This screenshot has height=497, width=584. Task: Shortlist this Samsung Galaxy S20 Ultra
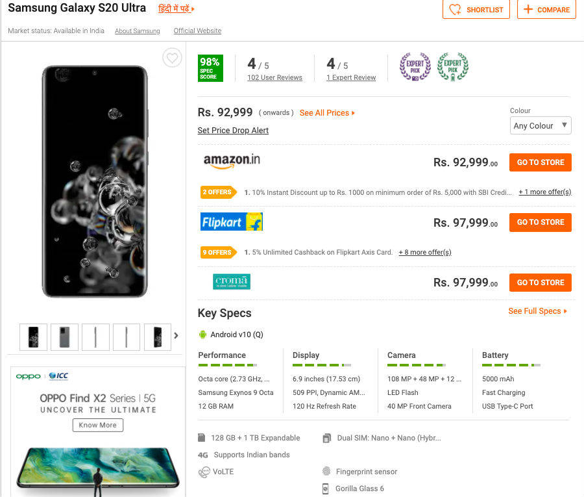coord(476,10)
